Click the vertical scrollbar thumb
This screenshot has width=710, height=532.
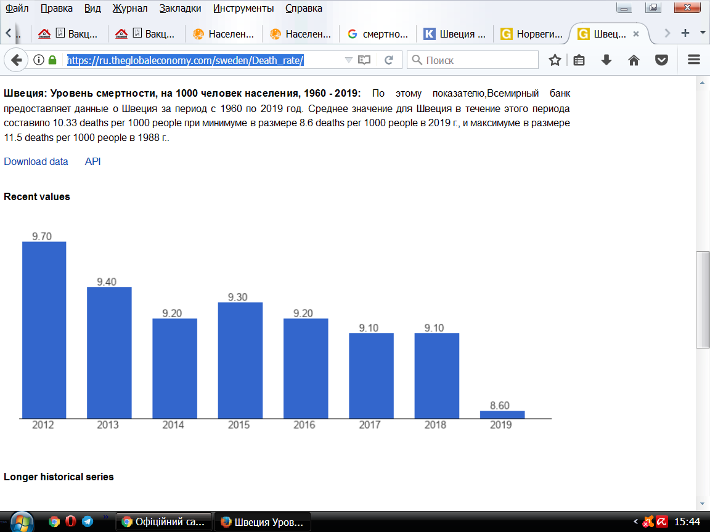coord(703,299)
